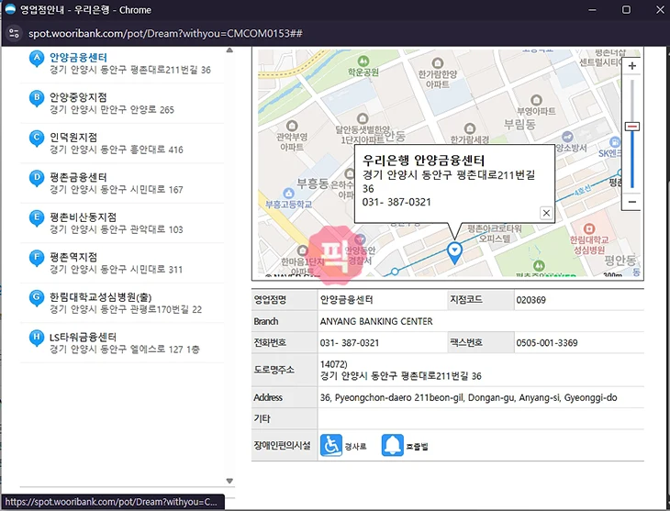This screenshot has width=670, height=511.
Task: Click the 부흥고등학교 school map icon
Action: (x=288, y=194)
